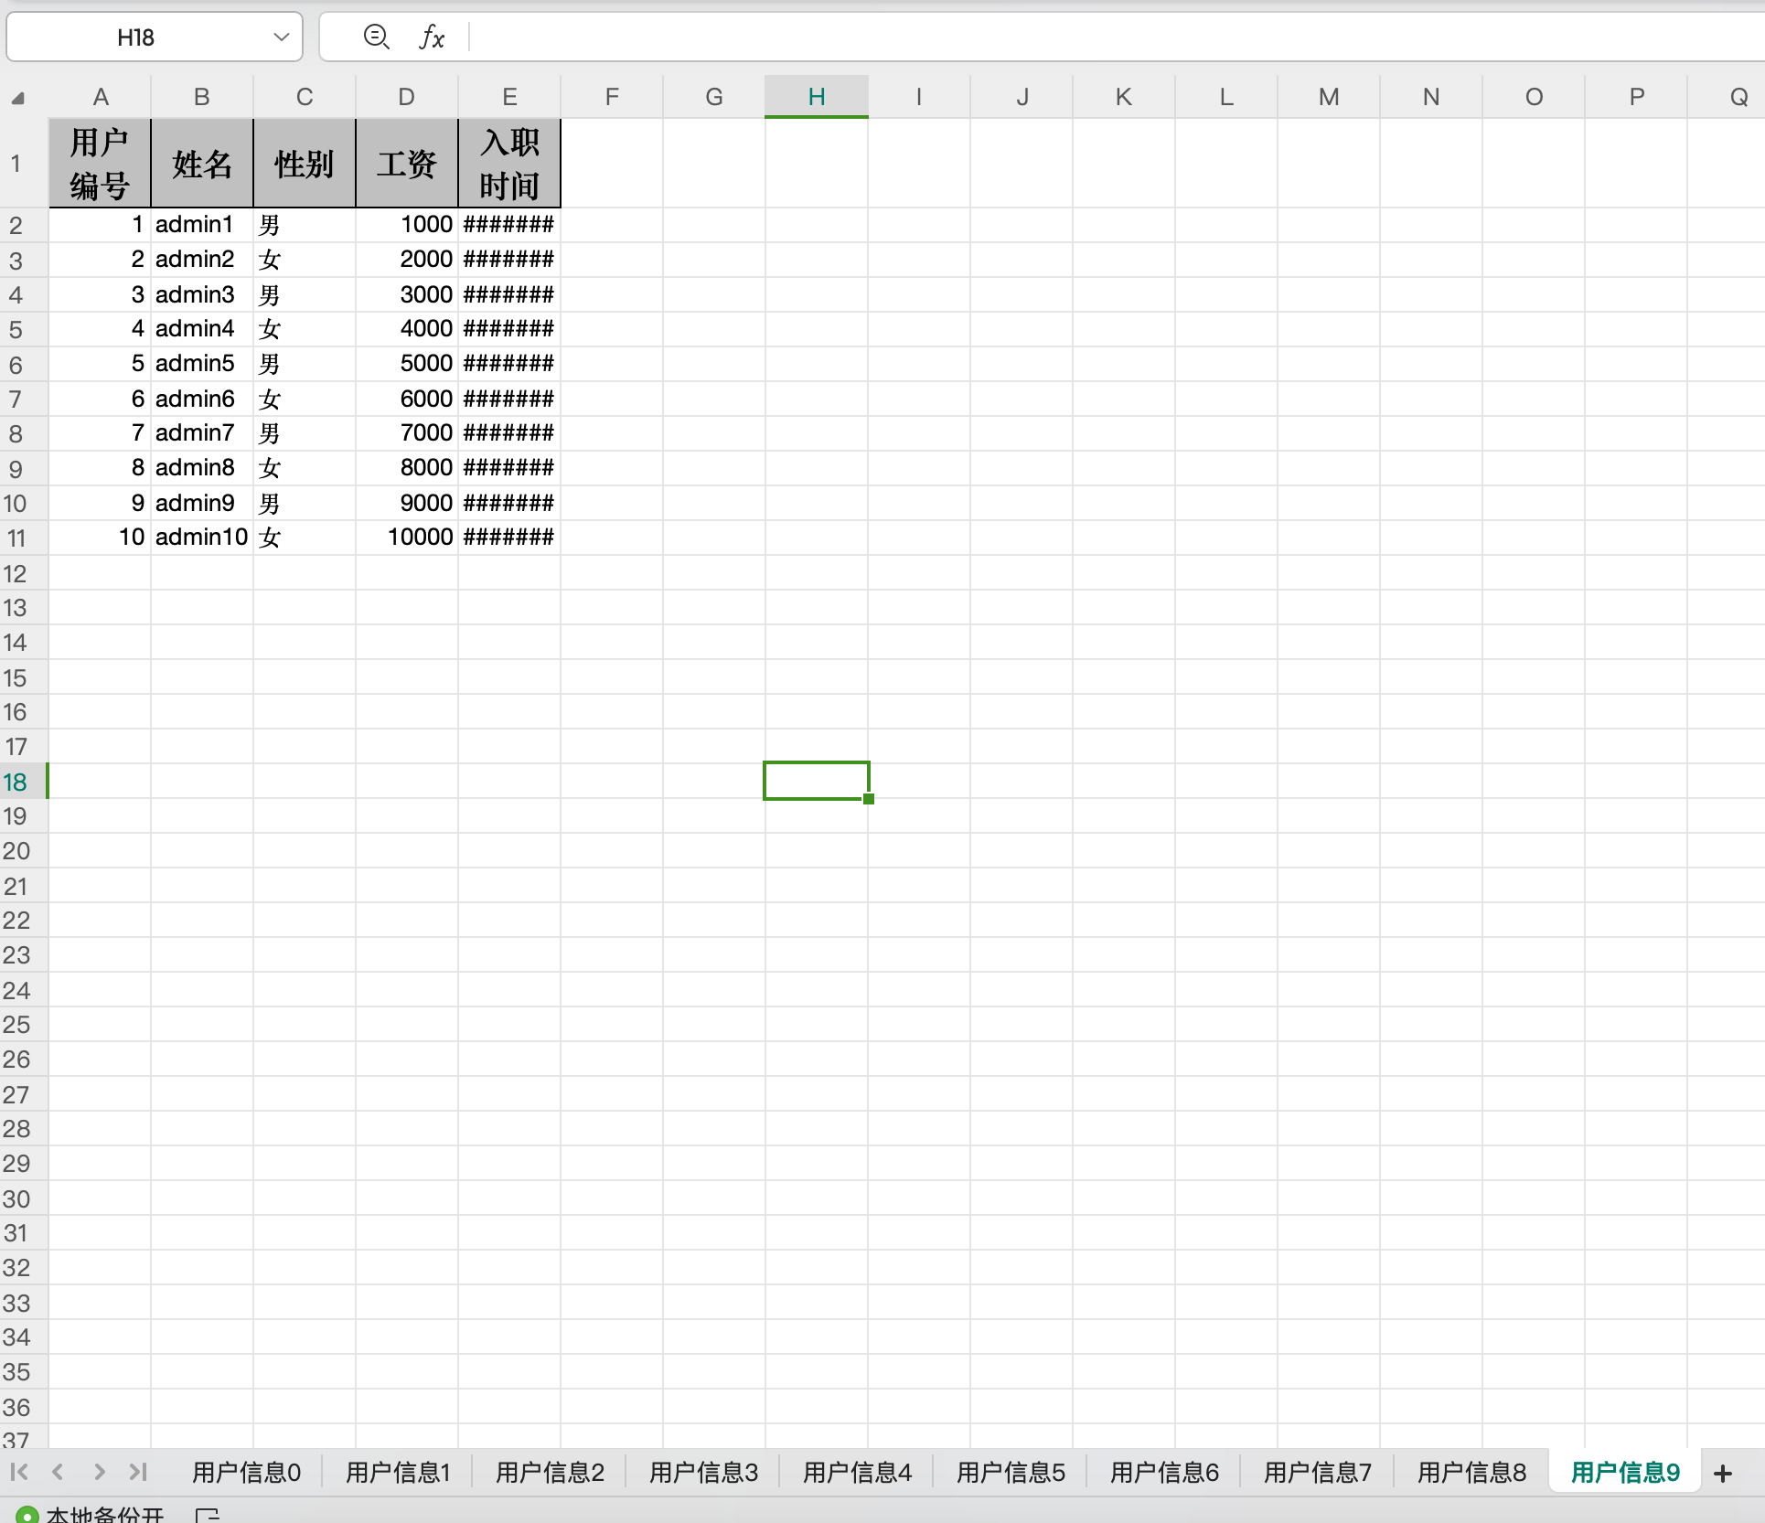Switch to sheet tab 用户信息6
This screenshot has height=1523, width=1765.
[x=1164, y=1472]
